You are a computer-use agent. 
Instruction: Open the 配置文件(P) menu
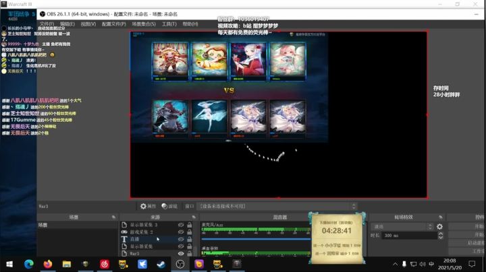click(114, 24)
